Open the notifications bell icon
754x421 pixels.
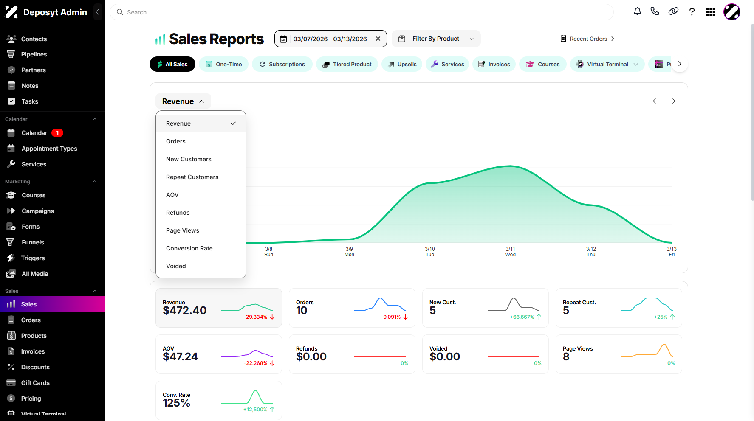pos(637,11)
